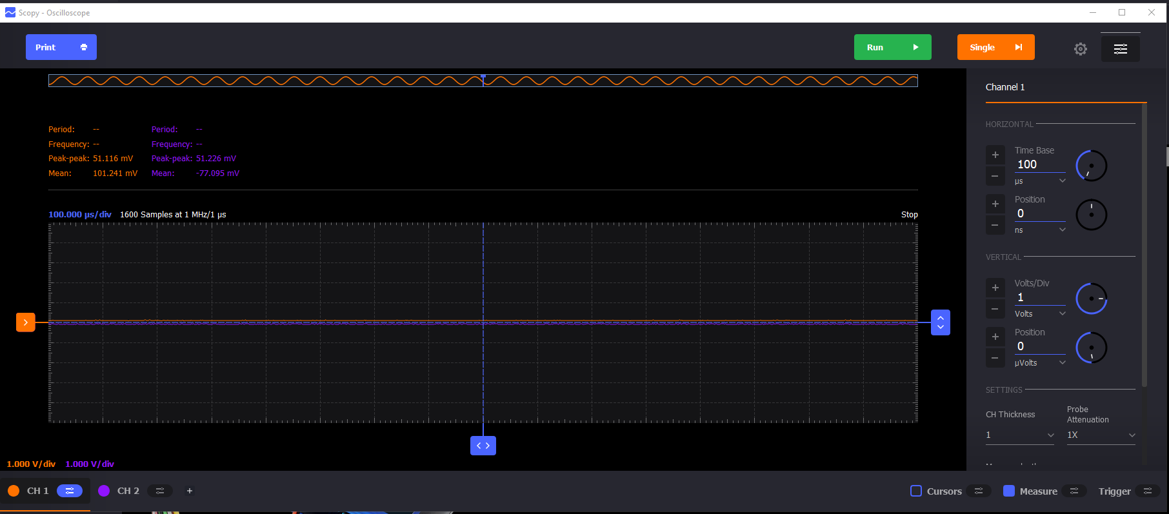1169x514 pixels.
Task: Enable the Cursors checkbox
Action: [x=916, y=491]
